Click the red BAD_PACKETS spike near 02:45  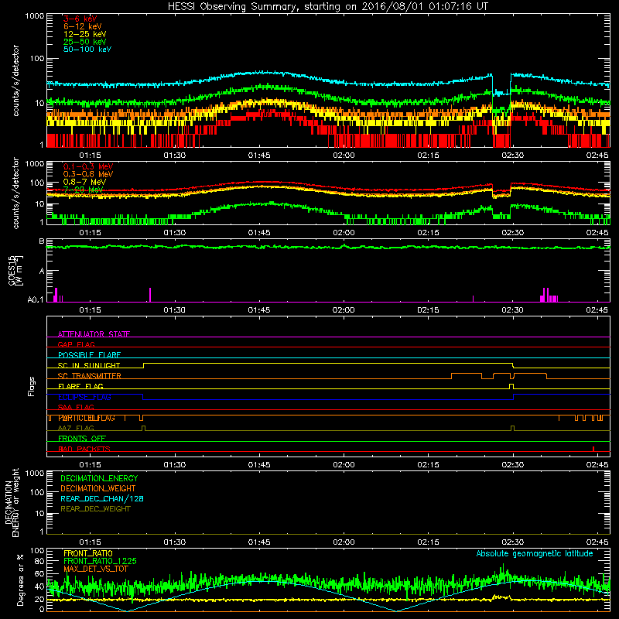[x=593, y=449]
